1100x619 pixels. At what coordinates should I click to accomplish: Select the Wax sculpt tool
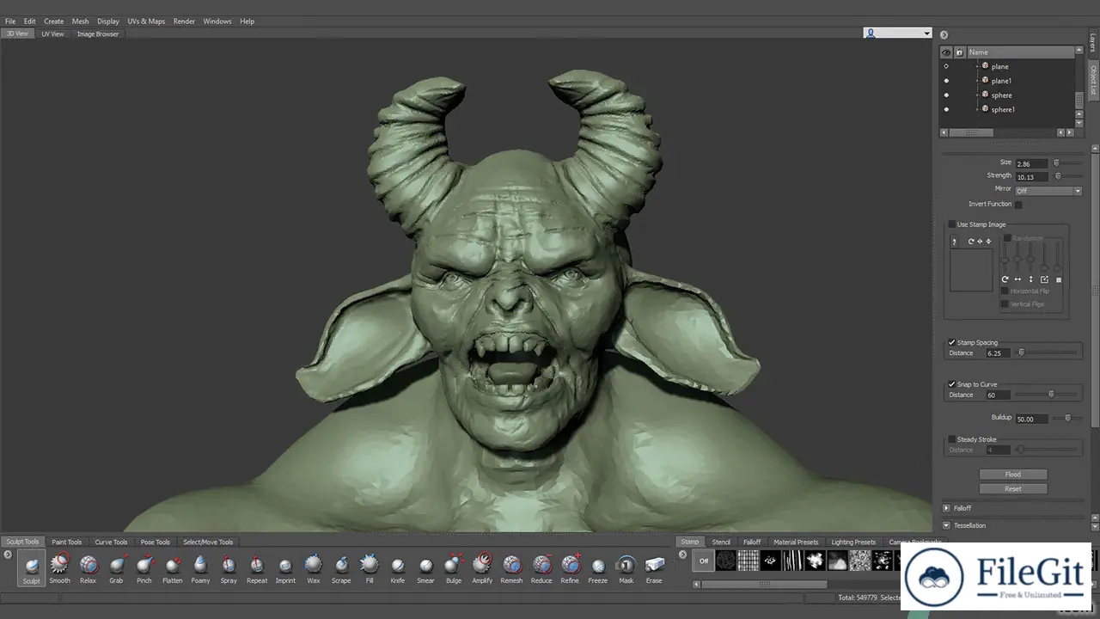[x=314, y=569]
